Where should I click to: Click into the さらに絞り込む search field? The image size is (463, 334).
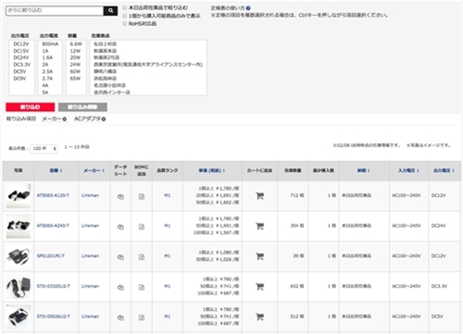point(55,11)
